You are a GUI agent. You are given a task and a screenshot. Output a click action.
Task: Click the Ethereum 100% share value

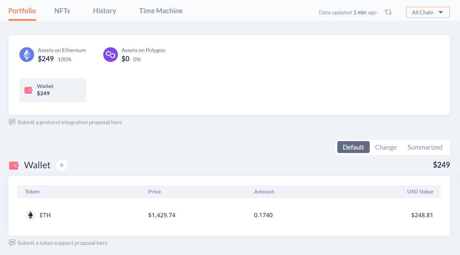click(x=64, y=59)
